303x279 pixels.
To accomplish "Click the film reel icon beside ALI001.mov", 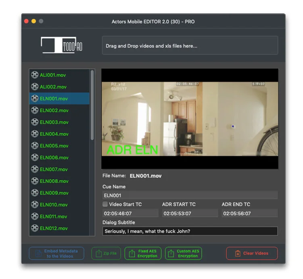I will pos(35,75).
